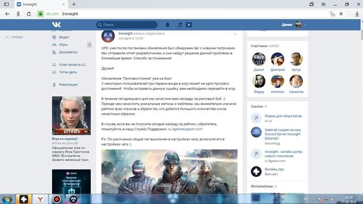The width and height of the screenshot is (363, 204).
Task: Open the Форгейм_про website link
Action: point(274,169)
